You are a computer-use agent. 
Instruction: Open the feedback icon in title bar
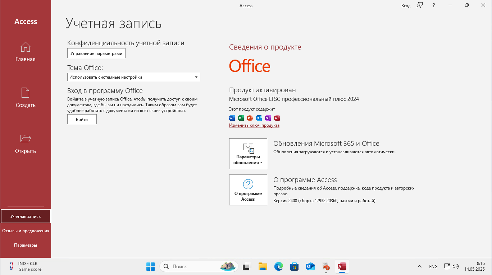coord(420,5)
